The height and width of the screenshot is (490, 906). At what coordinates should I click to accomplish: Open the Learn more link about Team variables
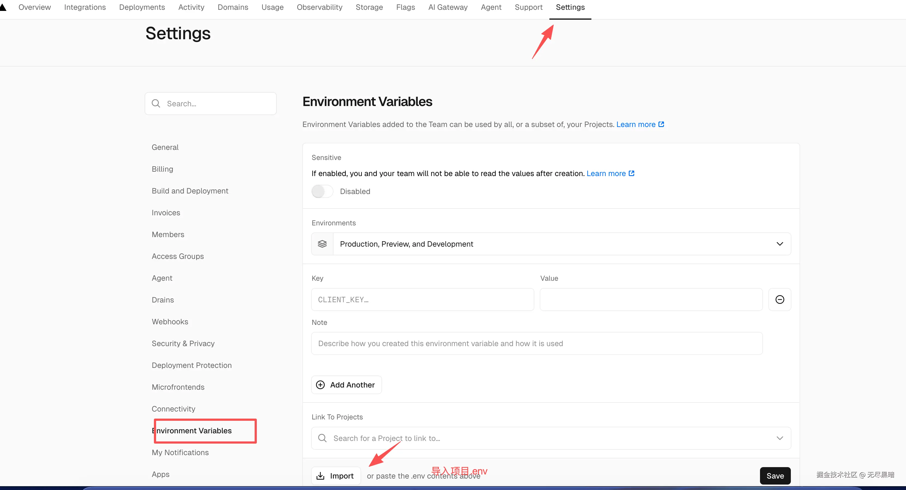[636, 124]
